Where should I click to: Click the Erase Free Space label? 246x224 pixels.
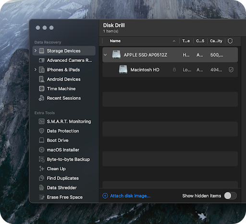(x=65, y=197)
